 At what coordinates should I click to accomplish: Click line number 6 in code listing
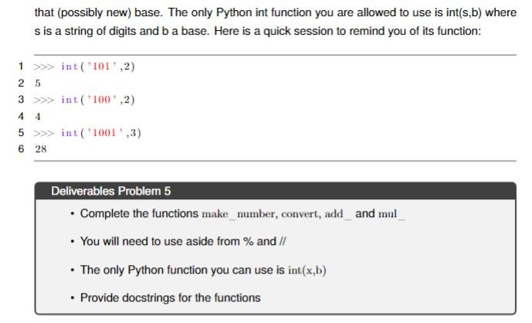[21, 148]
